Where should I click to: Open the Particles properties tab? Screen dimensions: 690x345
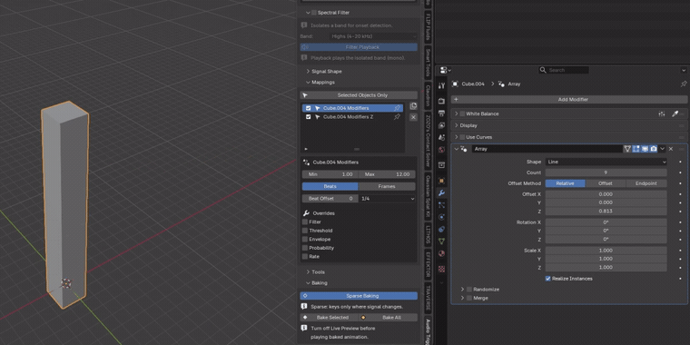coord(442,204)
